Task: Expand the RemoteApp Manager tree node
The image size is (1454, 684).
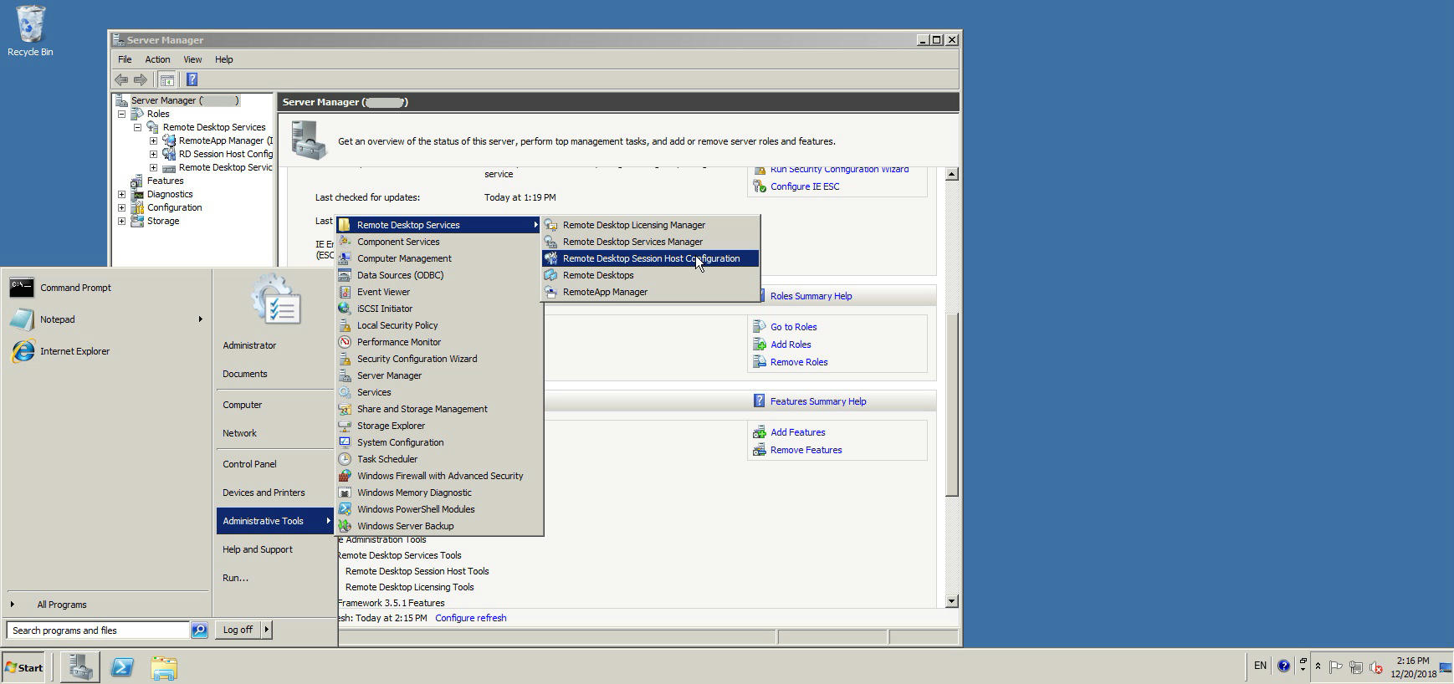Action: click(x=154, y=140)
